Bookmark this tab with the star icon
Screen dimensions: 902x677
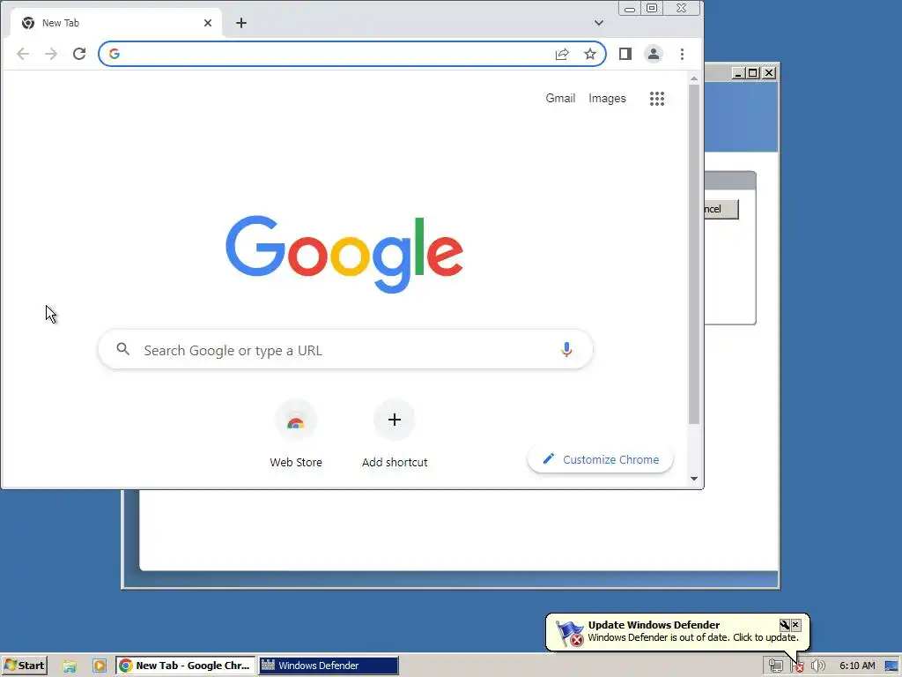(590, 54)
